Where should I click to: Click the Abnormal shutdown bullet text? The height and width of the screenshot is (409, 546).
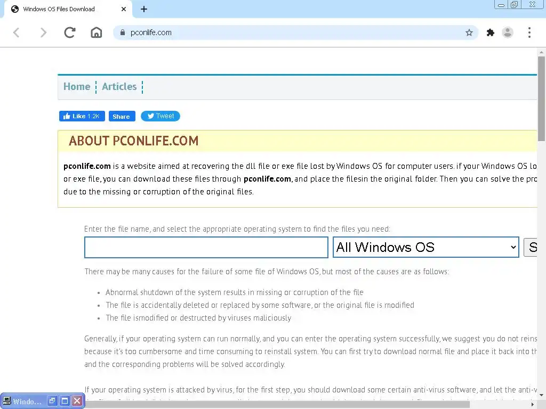click(x=235, y=292)
